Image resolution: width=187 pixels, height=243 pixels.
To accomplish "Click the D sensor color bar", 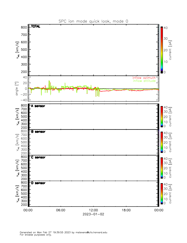I will click(x=162, y=193).
